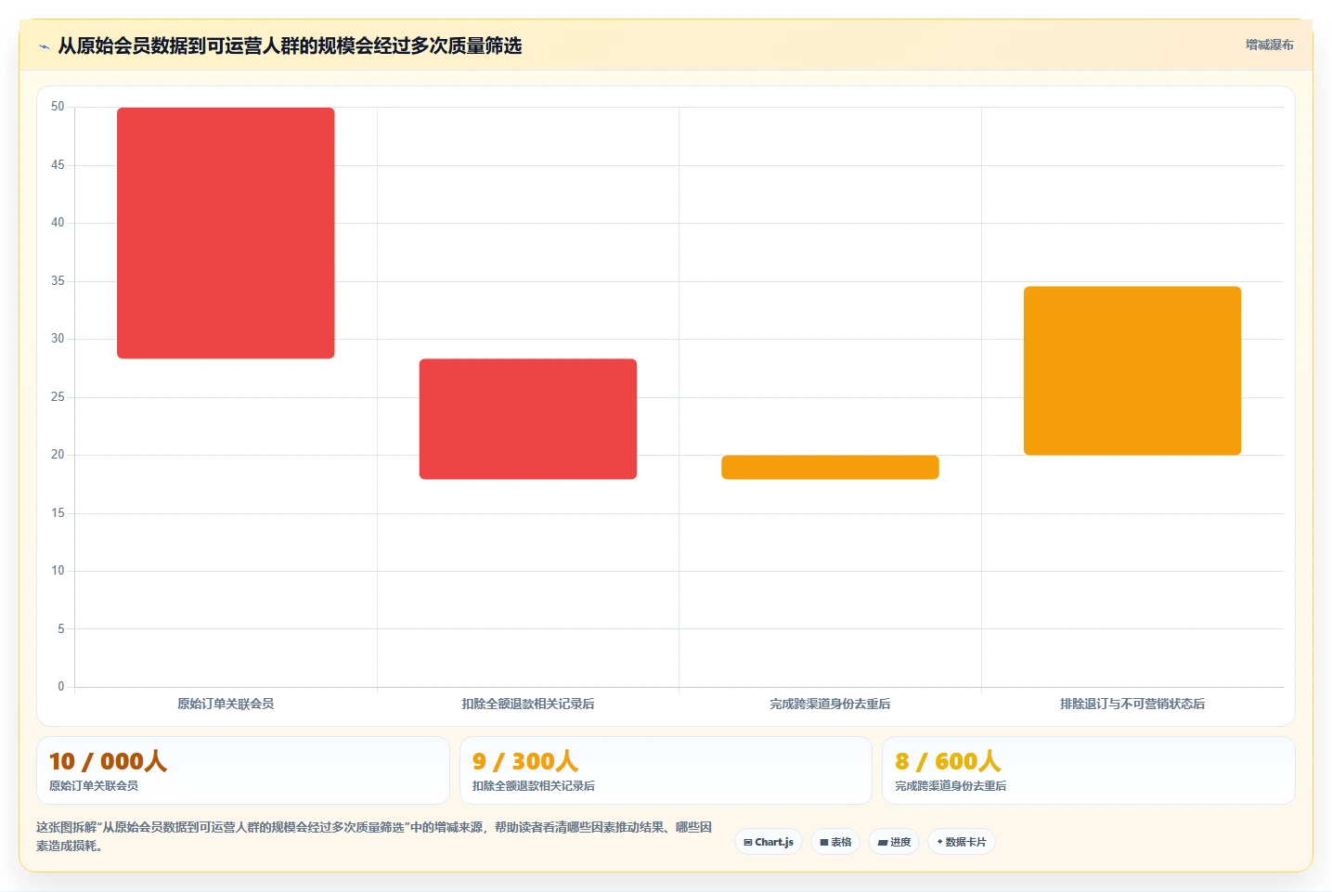Click the 进度 tag chip
This screenshot has width=1332, height=892.
(x=894, y=842)
